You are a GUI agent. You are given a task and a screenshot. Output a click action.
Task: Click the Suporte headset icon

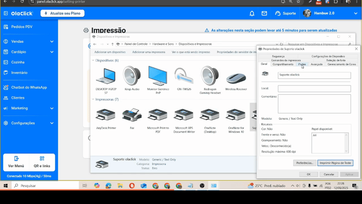pyautogui.click(x=278, y=13)
